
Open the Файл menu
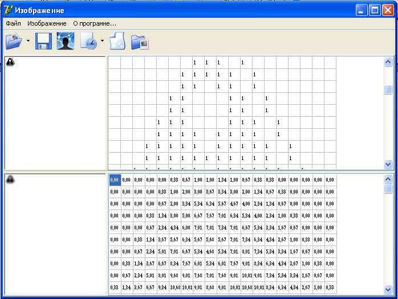(x=13, y=23)
